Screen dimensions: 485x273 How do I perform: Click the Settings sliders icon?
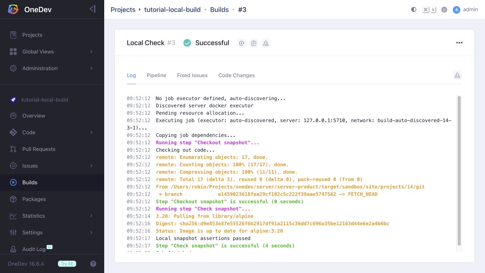(13, 232)
